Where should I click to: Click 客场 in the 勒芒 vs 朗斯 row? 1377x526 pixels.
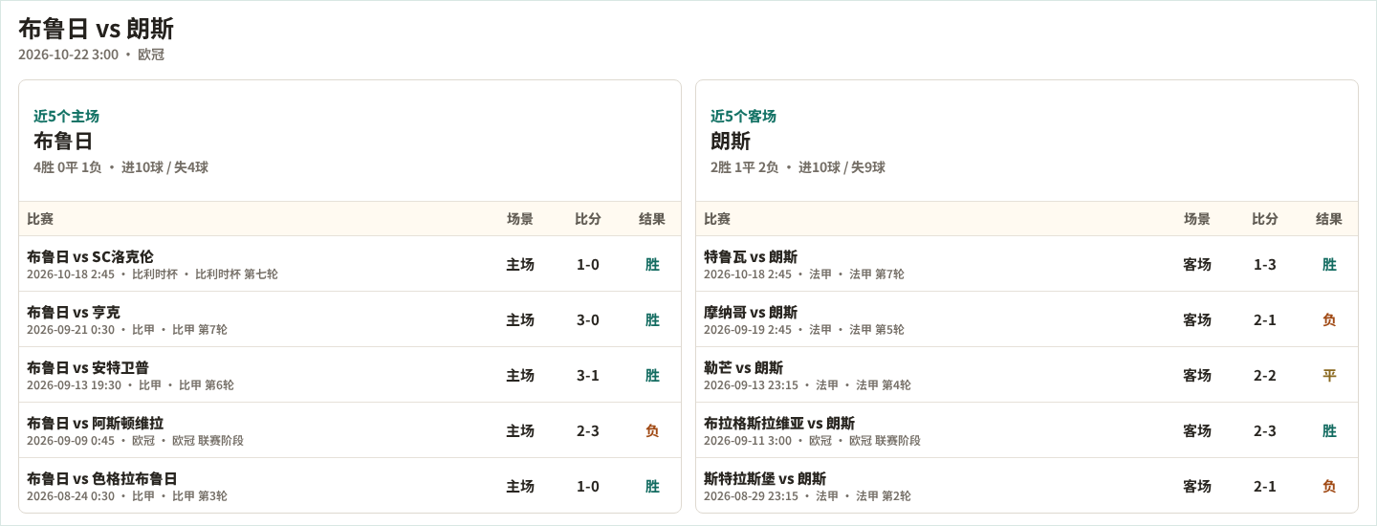(1197, 375)
